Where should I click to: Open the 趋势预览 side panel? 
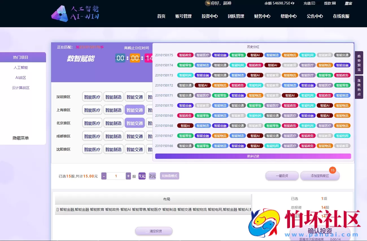pyautogui.click(x=359, y=63)
